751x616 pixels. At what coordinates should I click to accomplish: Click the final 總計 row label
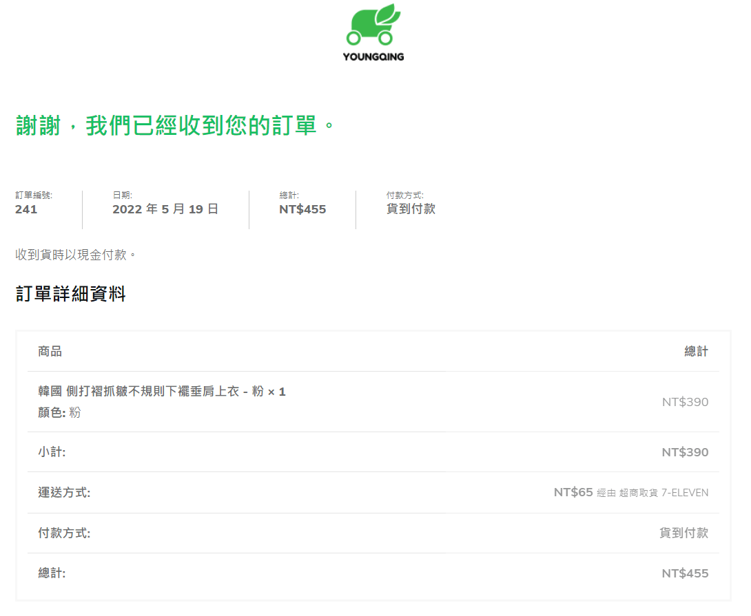(52, 573)
